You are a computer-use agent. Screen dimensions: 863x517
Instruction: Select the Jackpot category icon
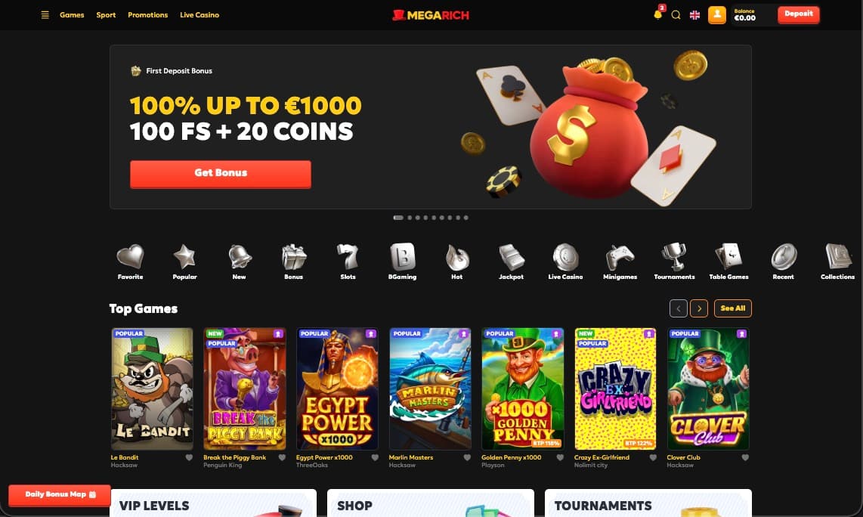[x=512, y=256]
